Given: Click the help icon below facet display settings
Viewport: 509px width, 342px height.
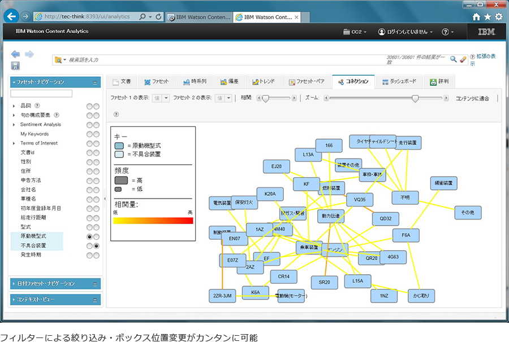Looking at the screenshot, I should click(116, 115).
